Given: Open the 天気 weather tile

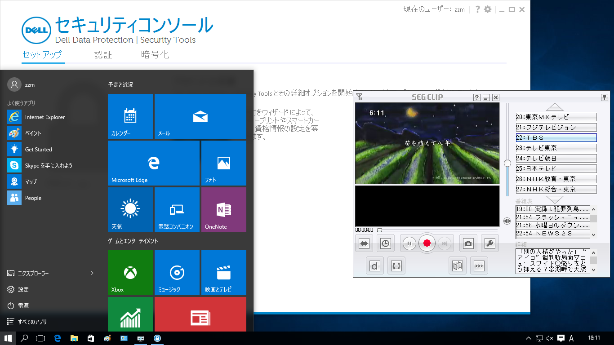Looking at the screenshot, I should pyautogui.click(x=130, y=210).
